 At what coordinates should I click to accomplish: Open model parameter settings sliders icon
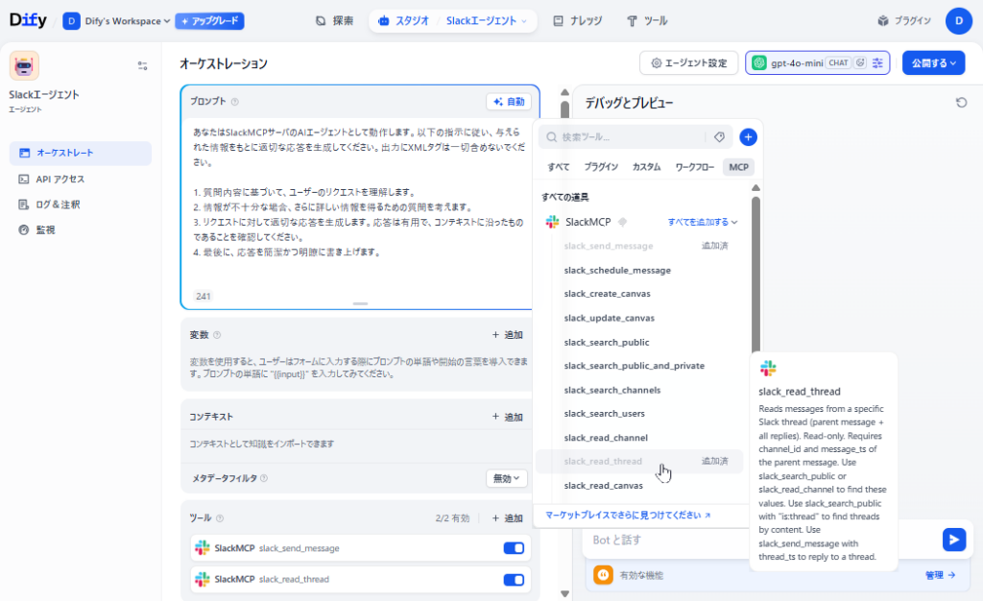tap(877, 63)
